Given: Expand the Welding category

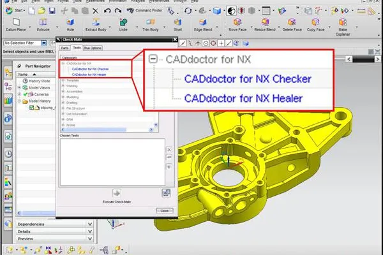Looking at the screenshot, I should (x=63, y=86).
